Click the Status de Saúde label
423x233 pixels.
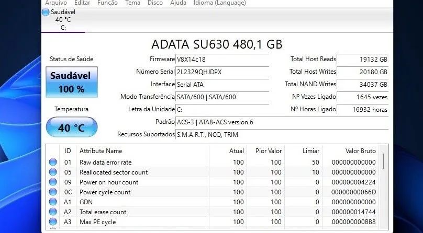click(x=72, y=59)
